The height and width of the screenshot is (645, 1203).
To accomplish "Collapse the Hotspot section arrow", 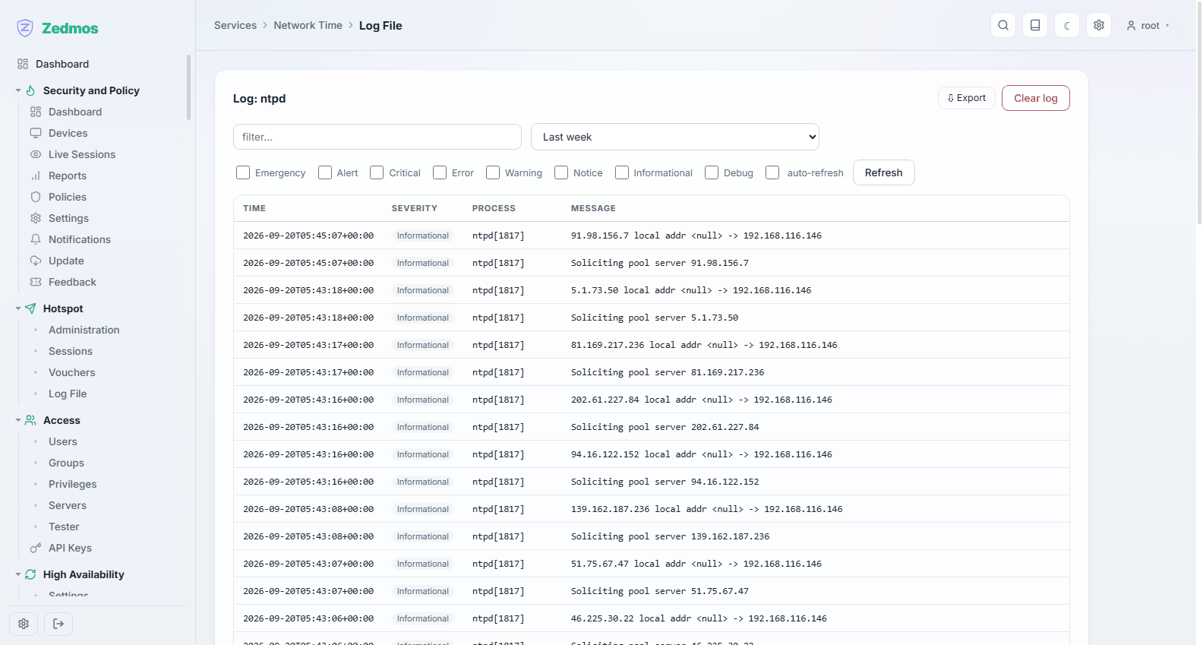I will pos(18,308).
